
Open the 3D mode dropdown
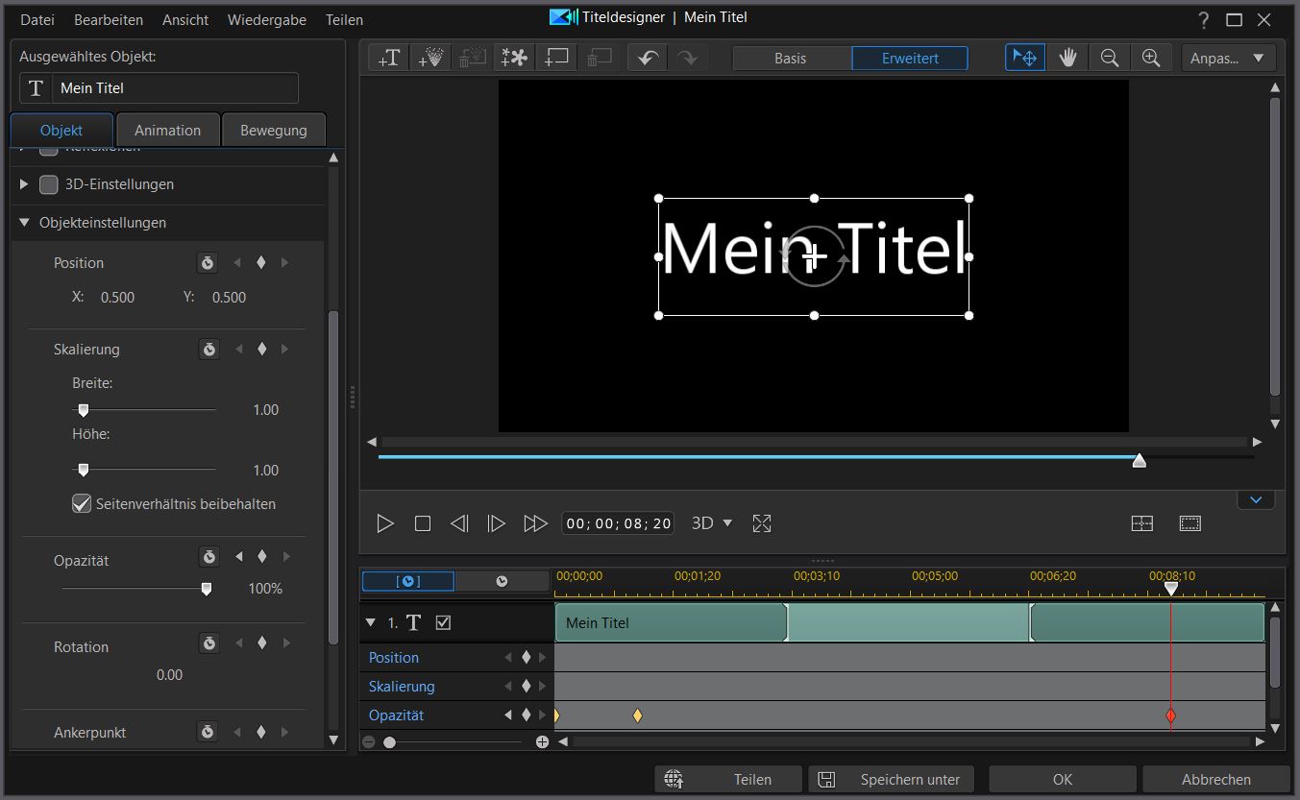tap(712, 523)
